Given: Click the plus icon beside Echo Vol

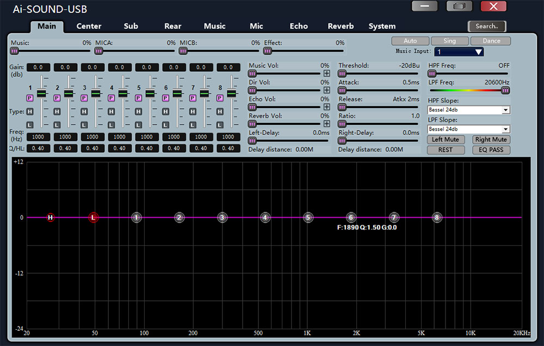Looking at the screenshot, I should click(326, 107).
